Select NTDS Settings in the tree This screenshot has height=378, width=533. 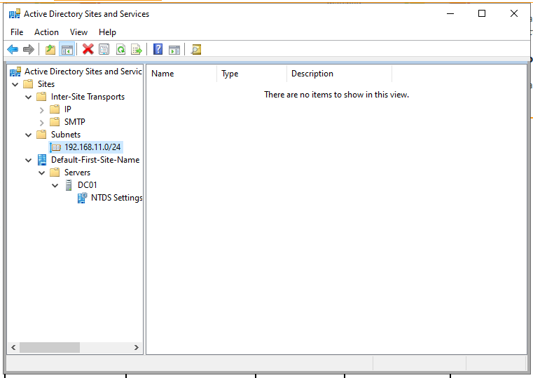tap(116, 198)
